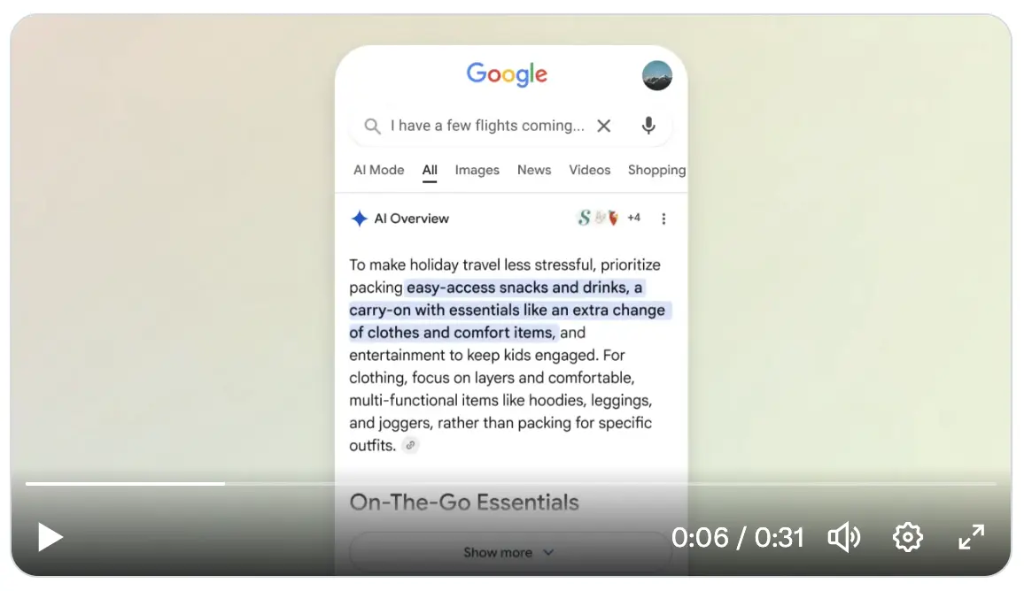
Task: Click the search magnifier icon
Action: pos(372,126)
